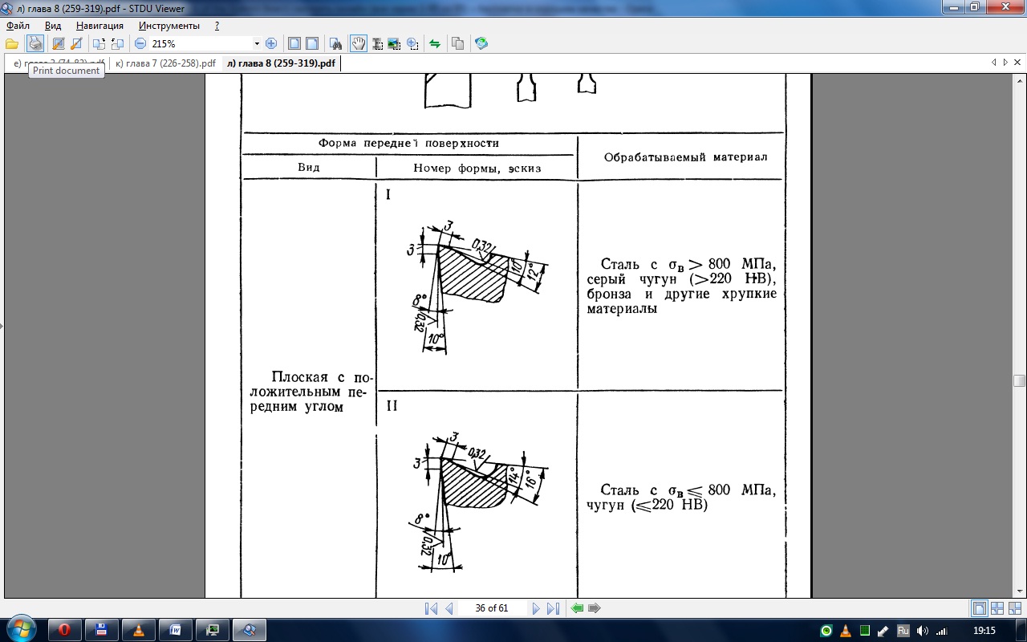Activate the zoom-to-selection magnifier tool

click(412, 43)
